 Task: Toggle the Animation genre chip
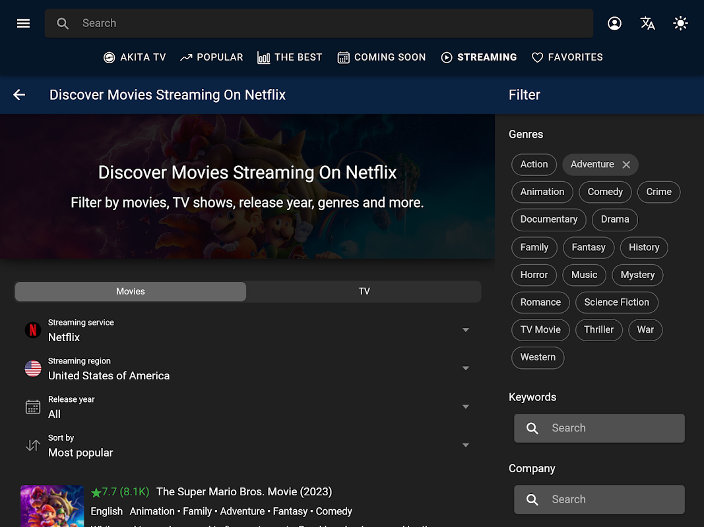coord(542,192)
